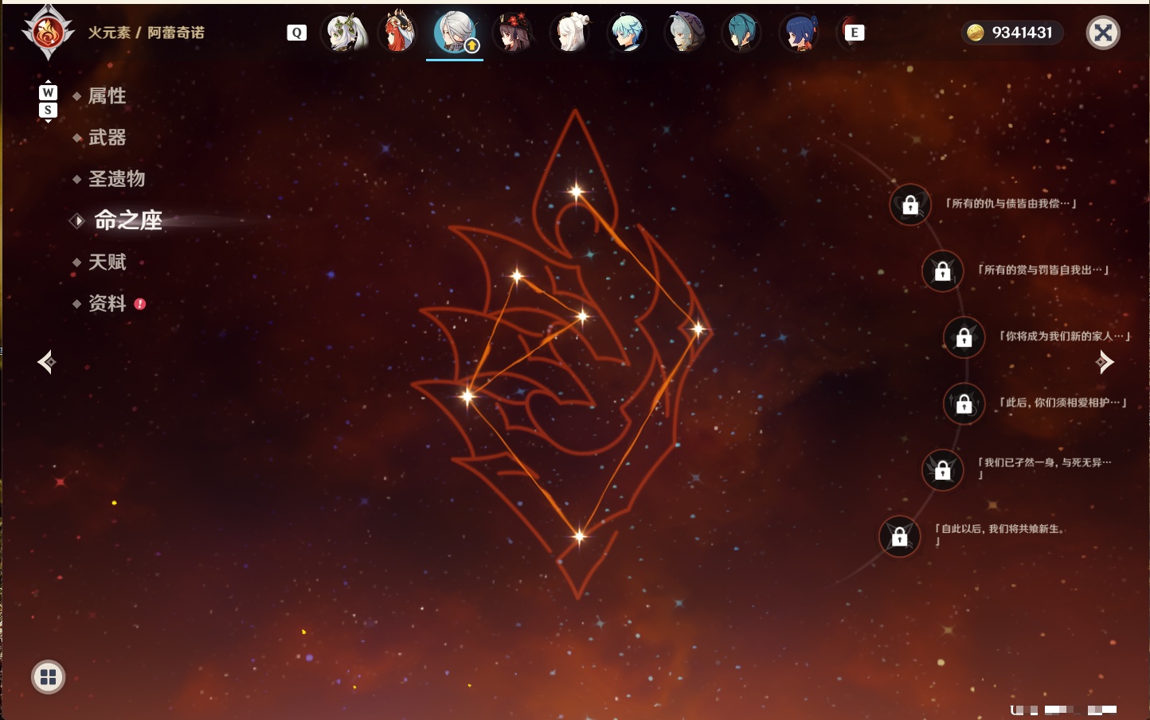This screenshot has height=720, width=1150.
Task: Open the 武器 weapon menu
Action: click(x=107, y=138)
